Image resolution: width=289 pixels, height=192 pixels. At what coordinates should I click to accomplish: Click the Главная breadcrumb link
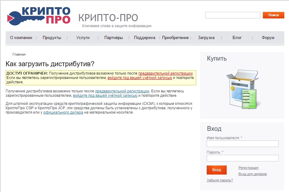pos(19,54)
